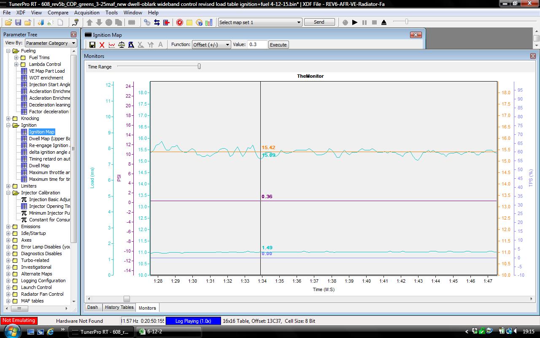Click the monitor horizontal scrollbar thumb
This screenshot has width=540, height=338.
(127, 299)
